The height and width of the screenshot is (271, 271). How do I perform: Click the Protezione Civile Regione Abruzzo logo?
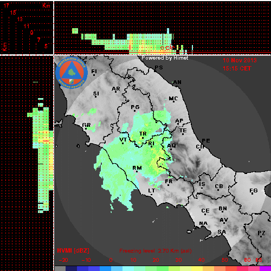pyautogui.click(x=72, y=73)
